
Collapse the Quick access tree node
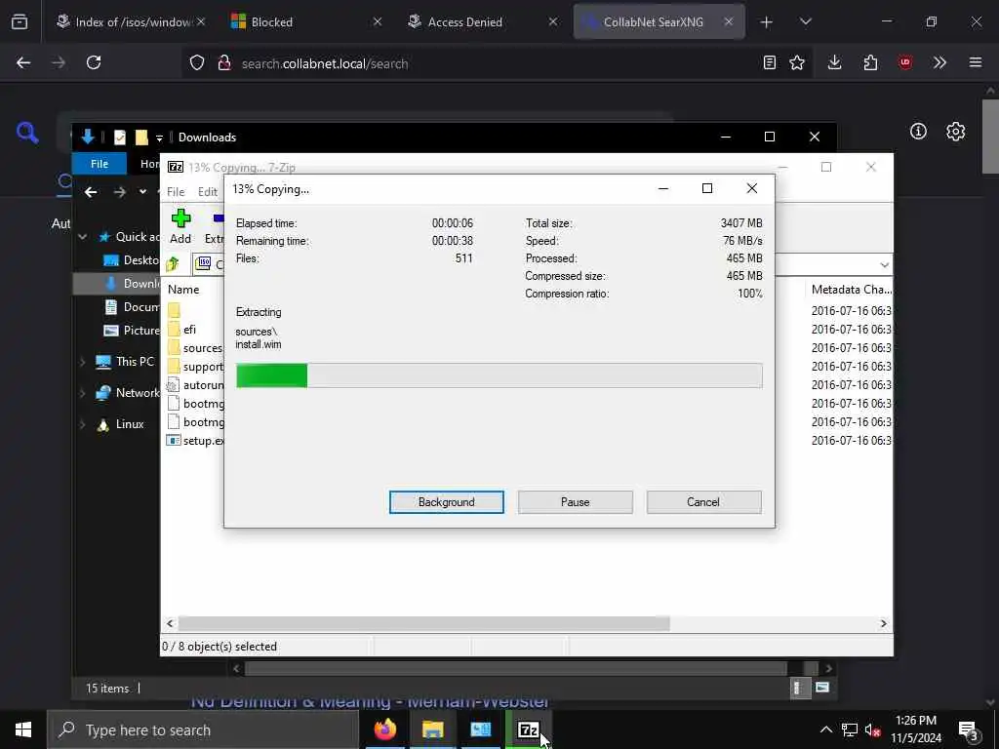[x=83, y=237]
